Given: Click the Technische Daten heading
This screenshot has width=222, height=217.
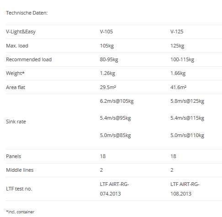Looking at the screenshot, I should click(27, 13).
